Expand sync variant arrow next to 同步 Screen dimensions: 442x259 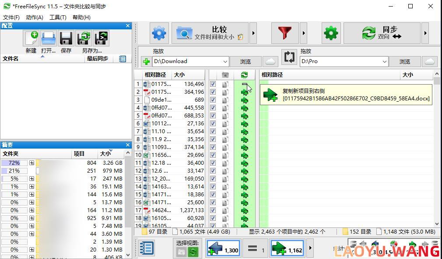425,33
